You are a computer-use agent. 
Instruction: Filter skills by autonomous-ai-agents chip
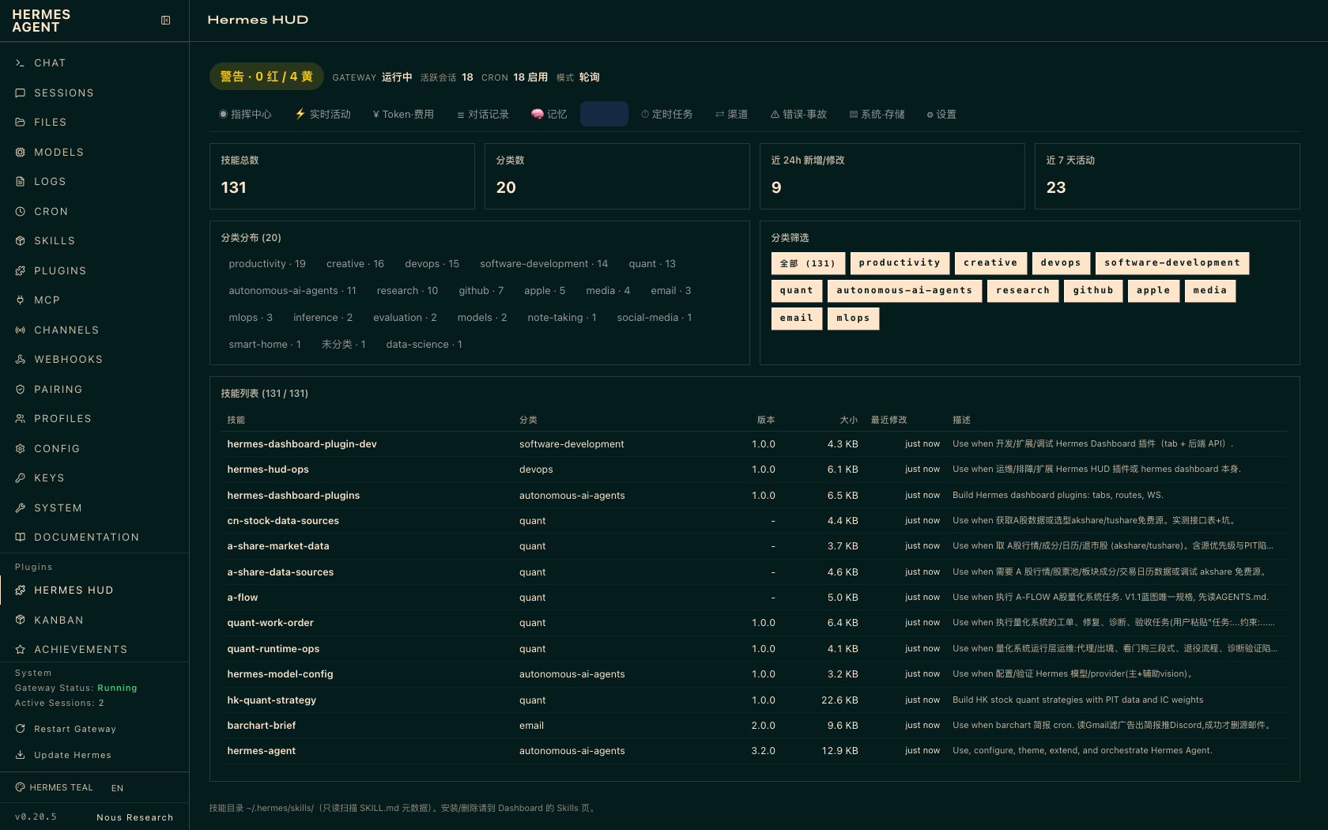point(904,291)
